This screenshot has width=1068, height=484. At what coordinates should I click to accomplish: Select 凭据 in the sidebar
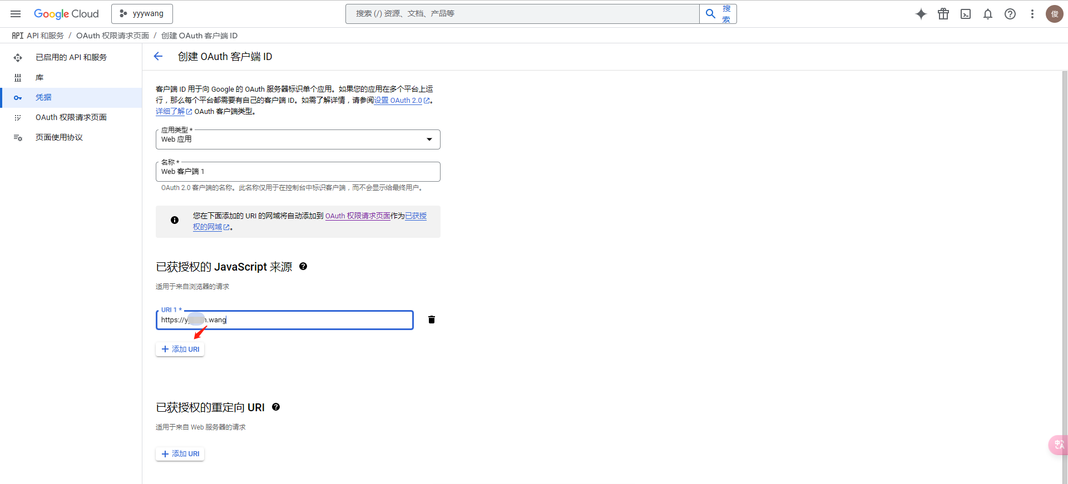pyautogui.click(x=71, y=98)
